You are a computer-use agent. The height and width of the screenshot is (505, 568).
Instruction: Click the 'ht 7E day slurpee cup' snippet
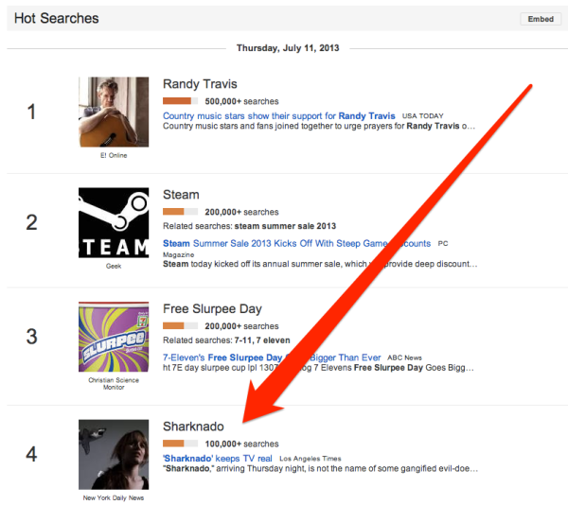pos(318,368)
